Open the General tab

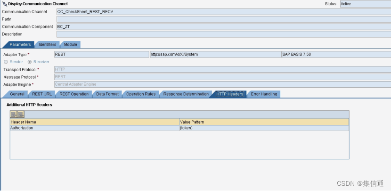pos(17,94)
